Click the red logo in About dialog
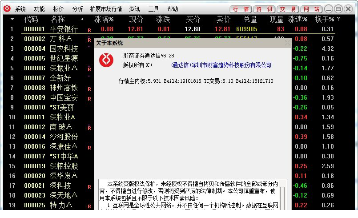 (x=106, y=60)
